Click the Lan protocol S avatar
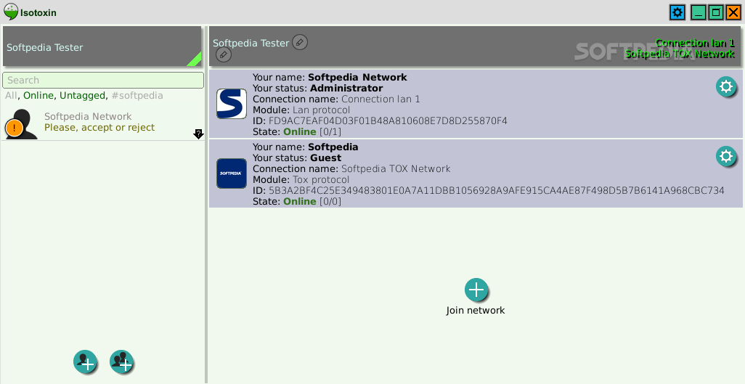The height and width of the screenshot is (384, 745). (x=232, y=104)
